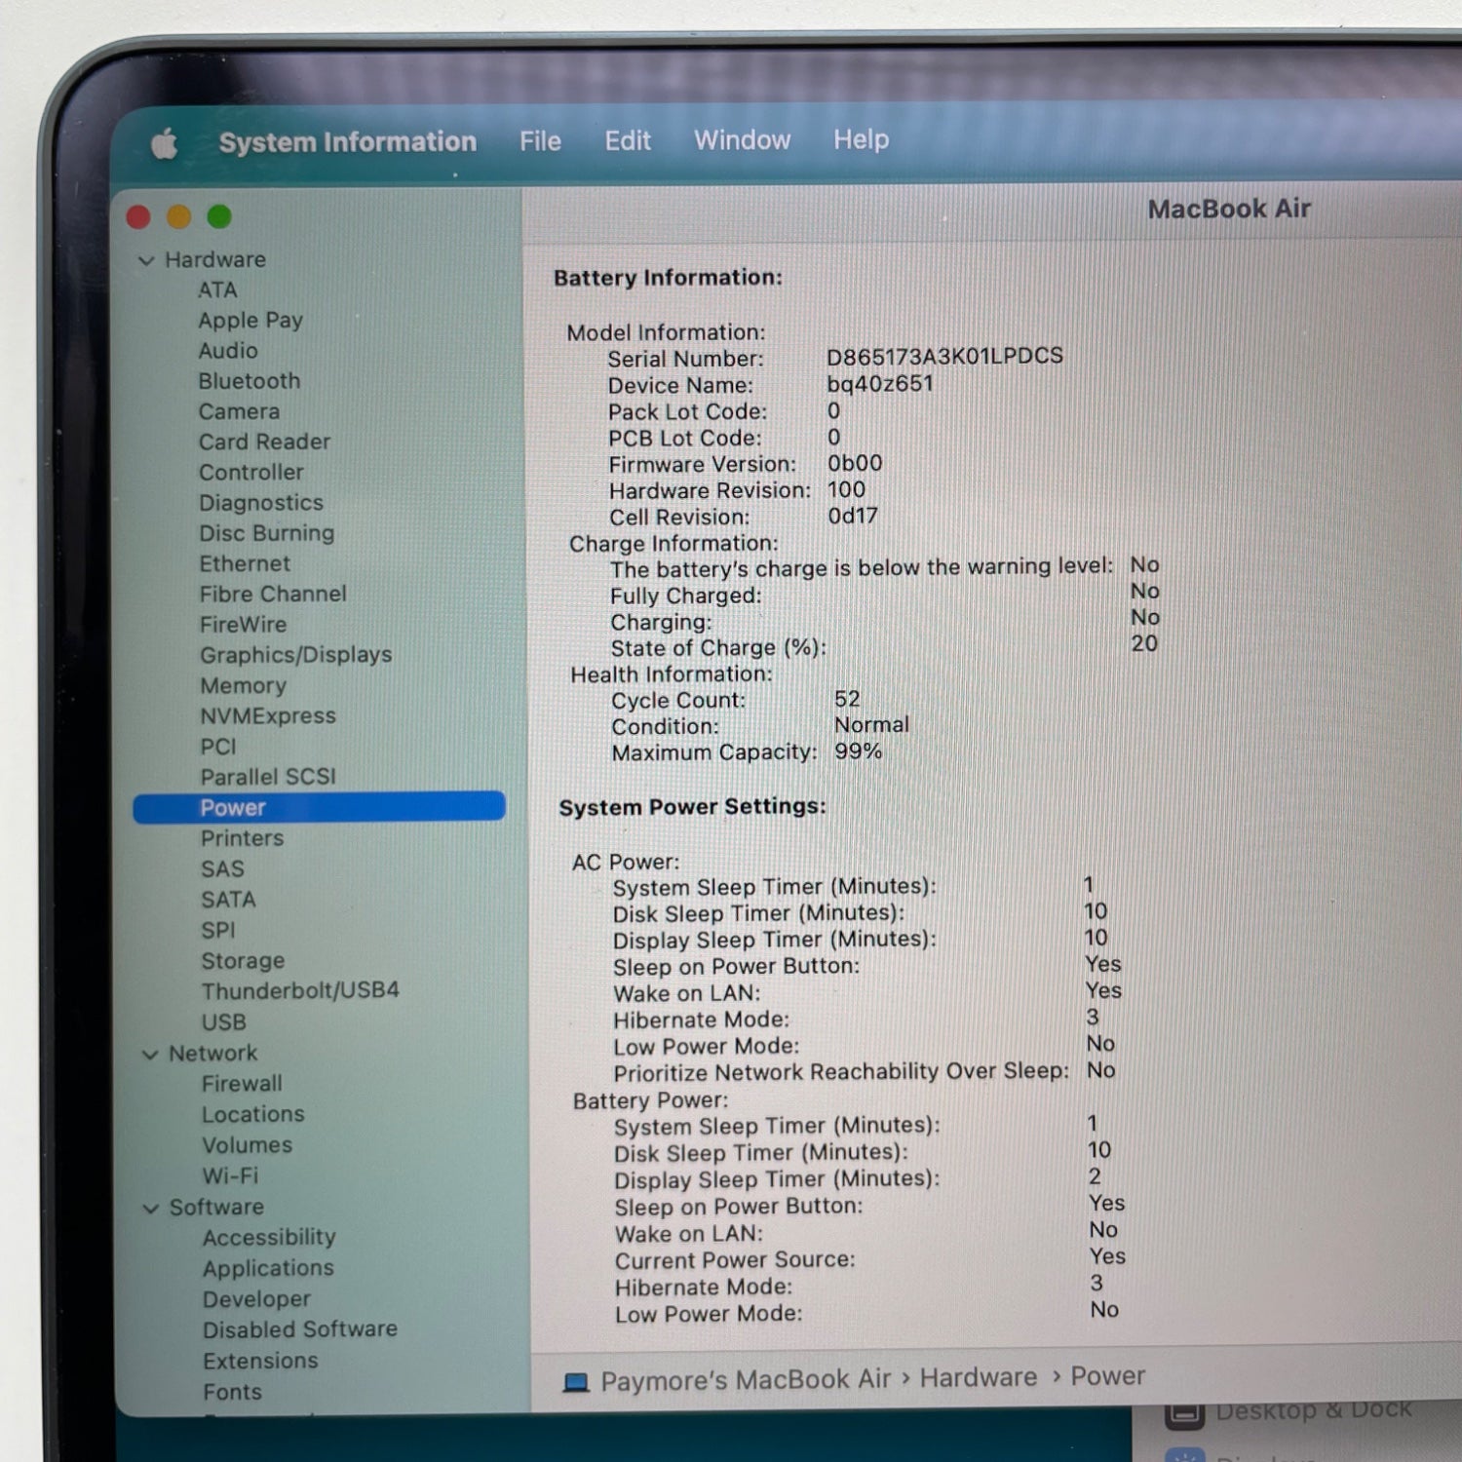Select Apple Pay in the sidebar
1462x1462 pixels.
250,321
